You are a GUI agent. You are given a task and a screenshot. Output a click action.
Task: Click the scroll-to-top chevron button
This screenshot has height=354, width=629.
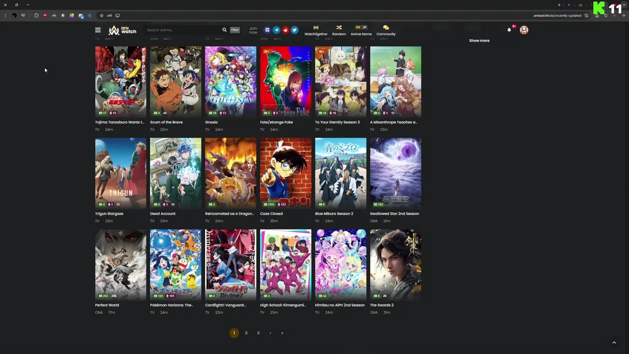(614, 343)
